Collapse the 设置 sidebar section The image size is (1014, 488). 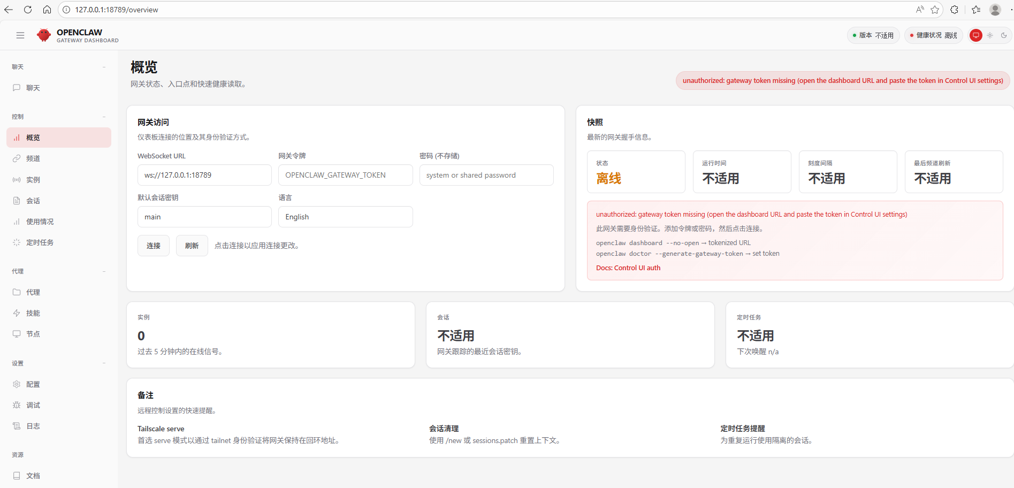(x=104, y=363)
